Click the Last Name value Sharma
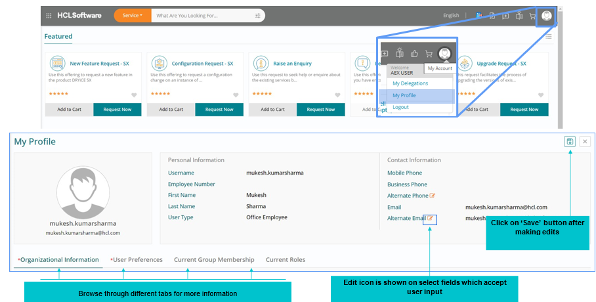596x302 pixels. coord(256,207)
